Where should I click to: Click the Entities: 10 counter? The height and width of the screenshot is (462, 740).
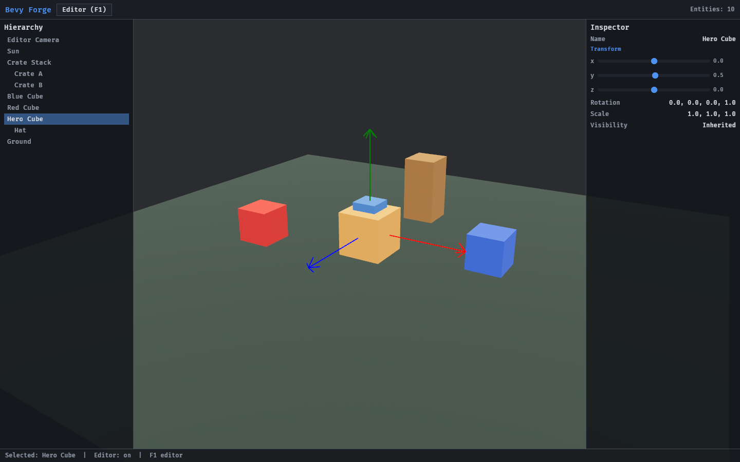click(712, 9)
